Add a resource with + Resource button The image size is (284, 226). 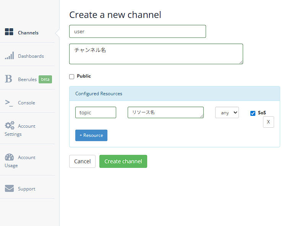pos(91,135)
